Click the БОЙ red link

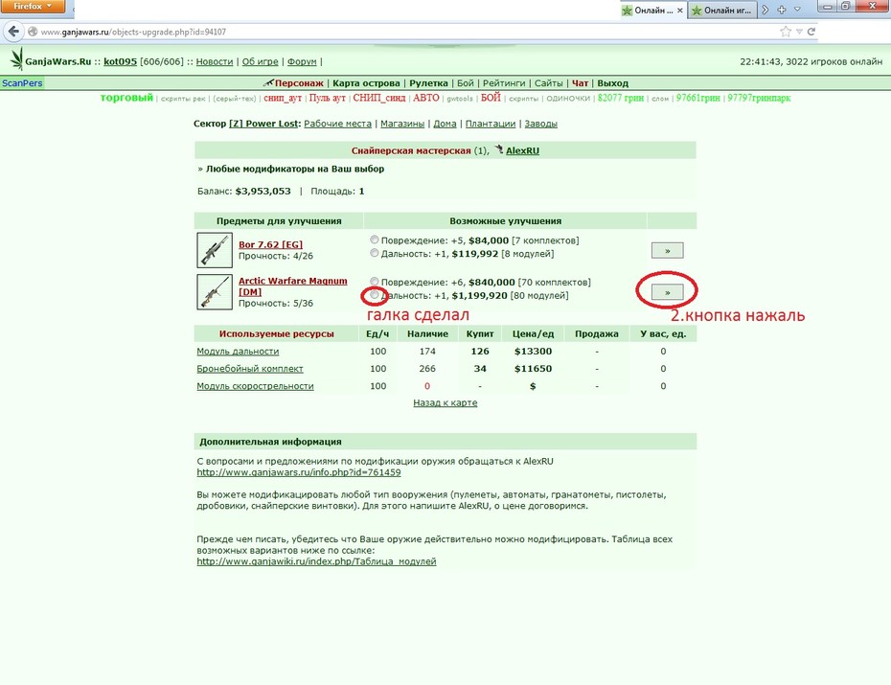click(x=491, y=97)
